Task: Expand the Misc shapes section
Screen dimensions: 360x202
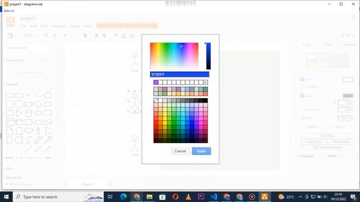Action: [x=9, y=168]
